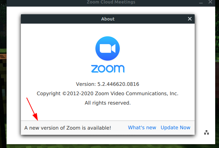The width and height of the screenshot is (219, 148).
Task: Start the update with Update Now
Action: pos(176,128)
